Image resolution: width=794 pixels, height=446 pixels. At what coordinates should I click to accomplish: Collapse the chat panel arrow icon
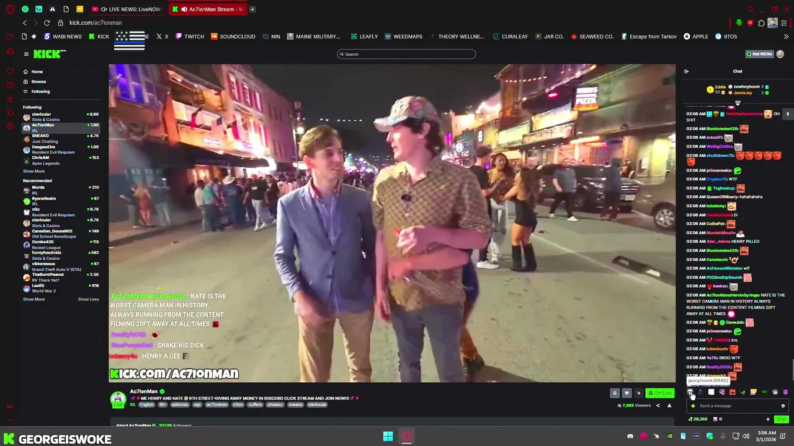pyautogui.click(x=686, y=72)
